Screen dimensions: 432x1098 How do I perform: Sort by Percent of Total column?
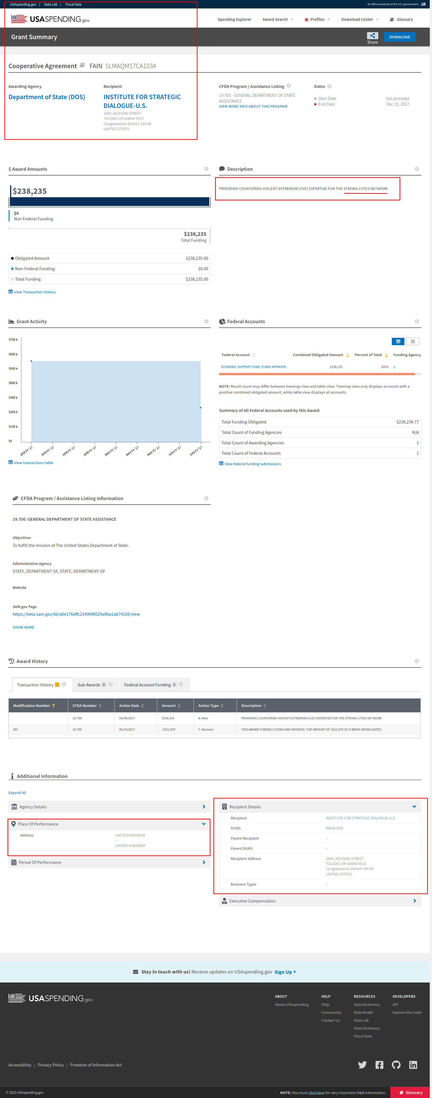386,355
